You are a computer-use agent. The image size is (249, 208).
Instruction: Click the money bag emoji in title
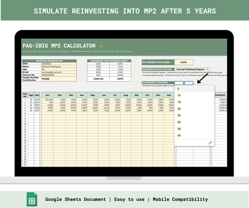coord(101,46)
